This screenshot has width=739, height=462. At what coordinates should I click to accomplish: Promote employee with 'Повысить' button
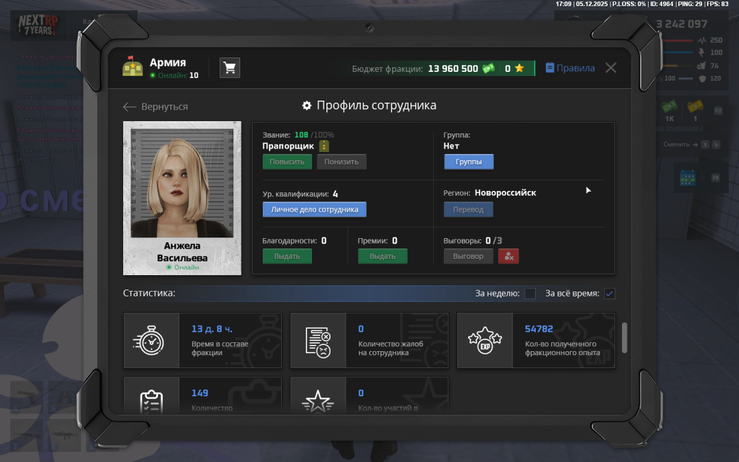(x=287, y=162)
